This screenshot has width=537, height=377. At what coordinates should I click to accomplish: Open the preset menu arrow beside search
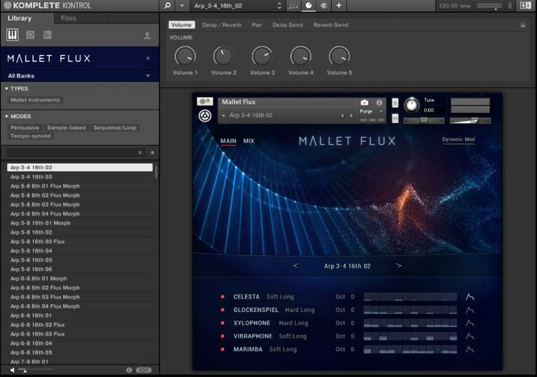pyautogui.click(x=182, y=5)
